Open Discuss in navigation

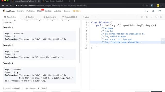67,11
